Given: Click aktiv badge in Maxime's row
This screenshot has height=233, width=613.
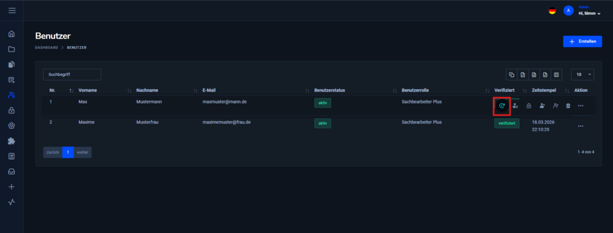Looking at the screenshot, I should (323, 123).
